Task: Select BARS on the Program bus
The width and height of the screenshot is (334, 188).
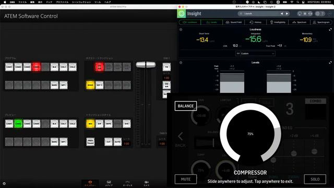Action: pyautogui.click(x=54, y=85)
